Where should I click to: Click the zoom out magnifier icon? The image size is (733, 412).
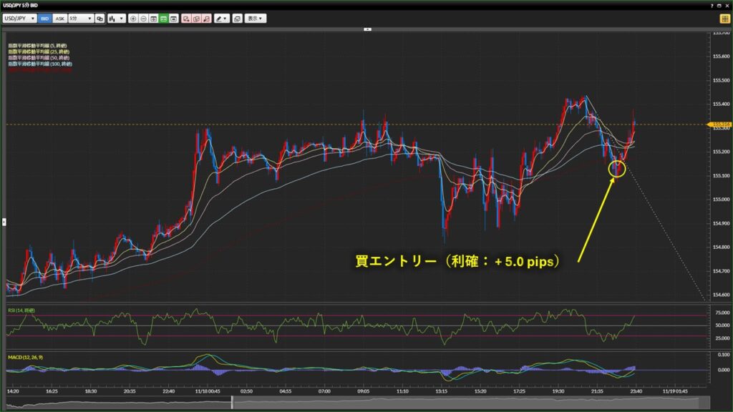(143, 18)
